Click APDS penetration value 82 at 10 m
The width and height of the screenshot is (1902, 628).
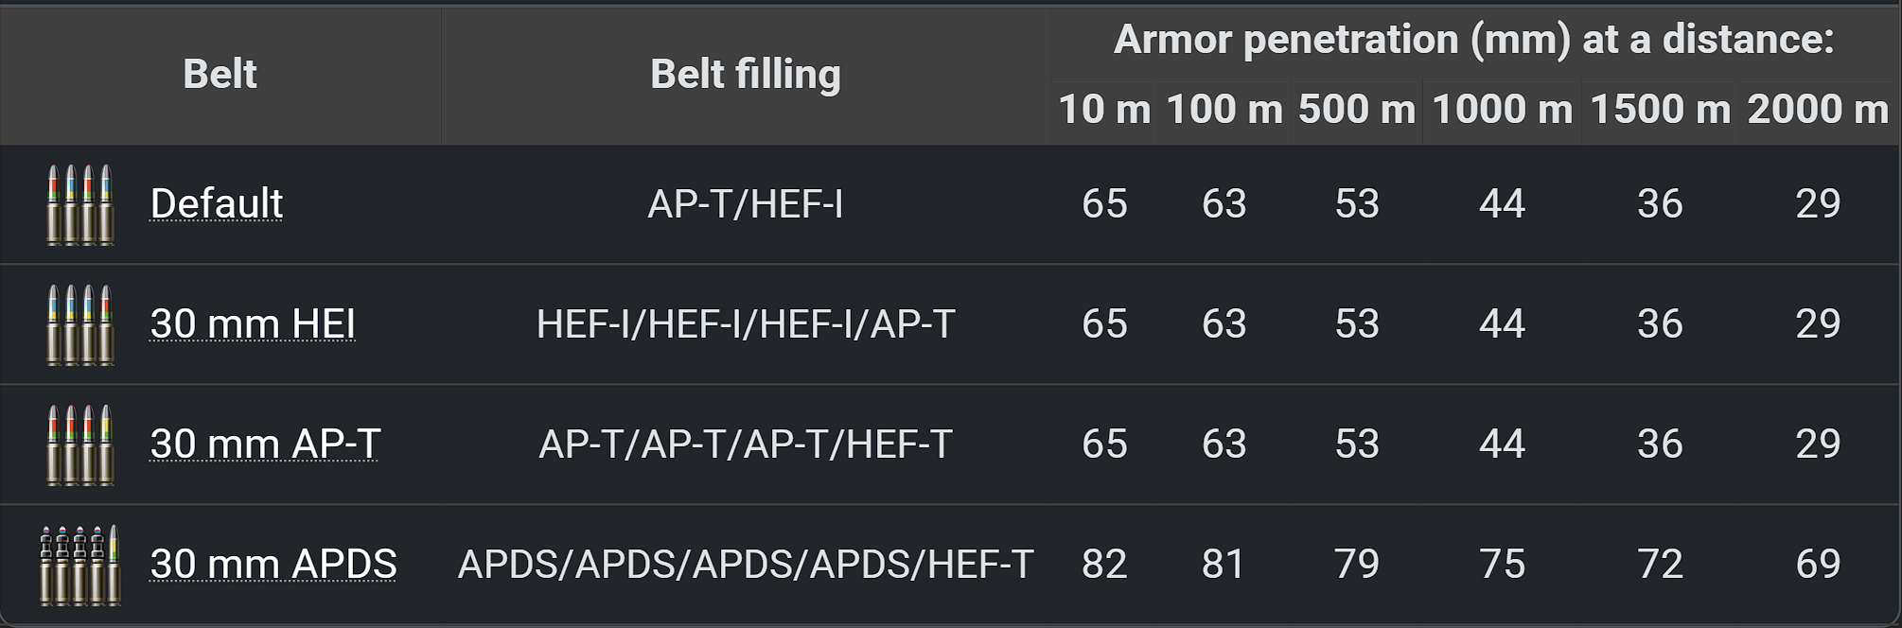click(1104, 564)
